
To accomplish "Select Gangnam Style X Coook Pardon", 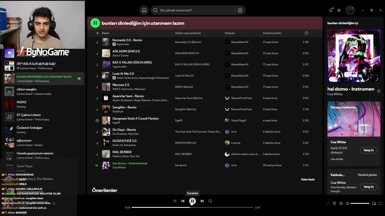I will click(x=136, y=118).
